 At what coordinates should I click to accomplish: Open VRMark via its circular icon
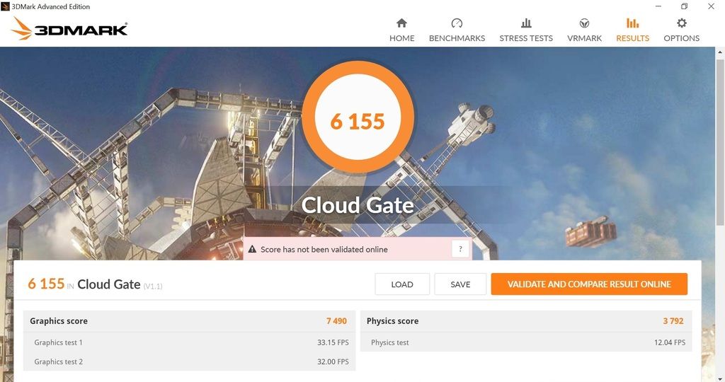(x=584, y=23)
